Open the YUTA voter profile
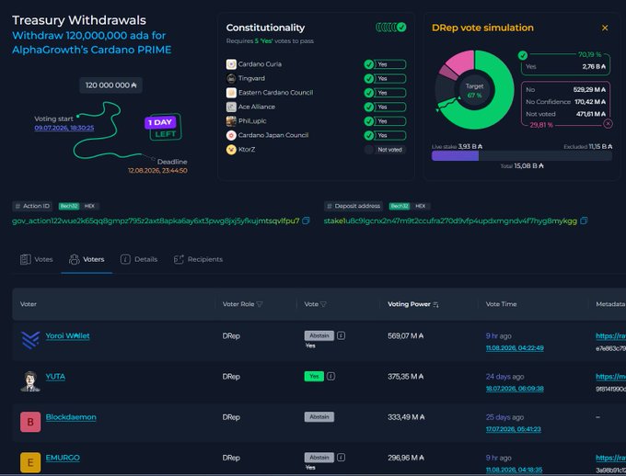The image size is (626, 476). (55, 377)
